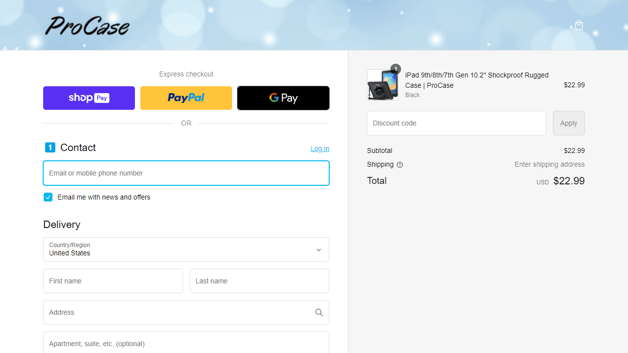Screen dimensions: 628x353
Task: Follow the Log in link
Action: coord(320,149)
